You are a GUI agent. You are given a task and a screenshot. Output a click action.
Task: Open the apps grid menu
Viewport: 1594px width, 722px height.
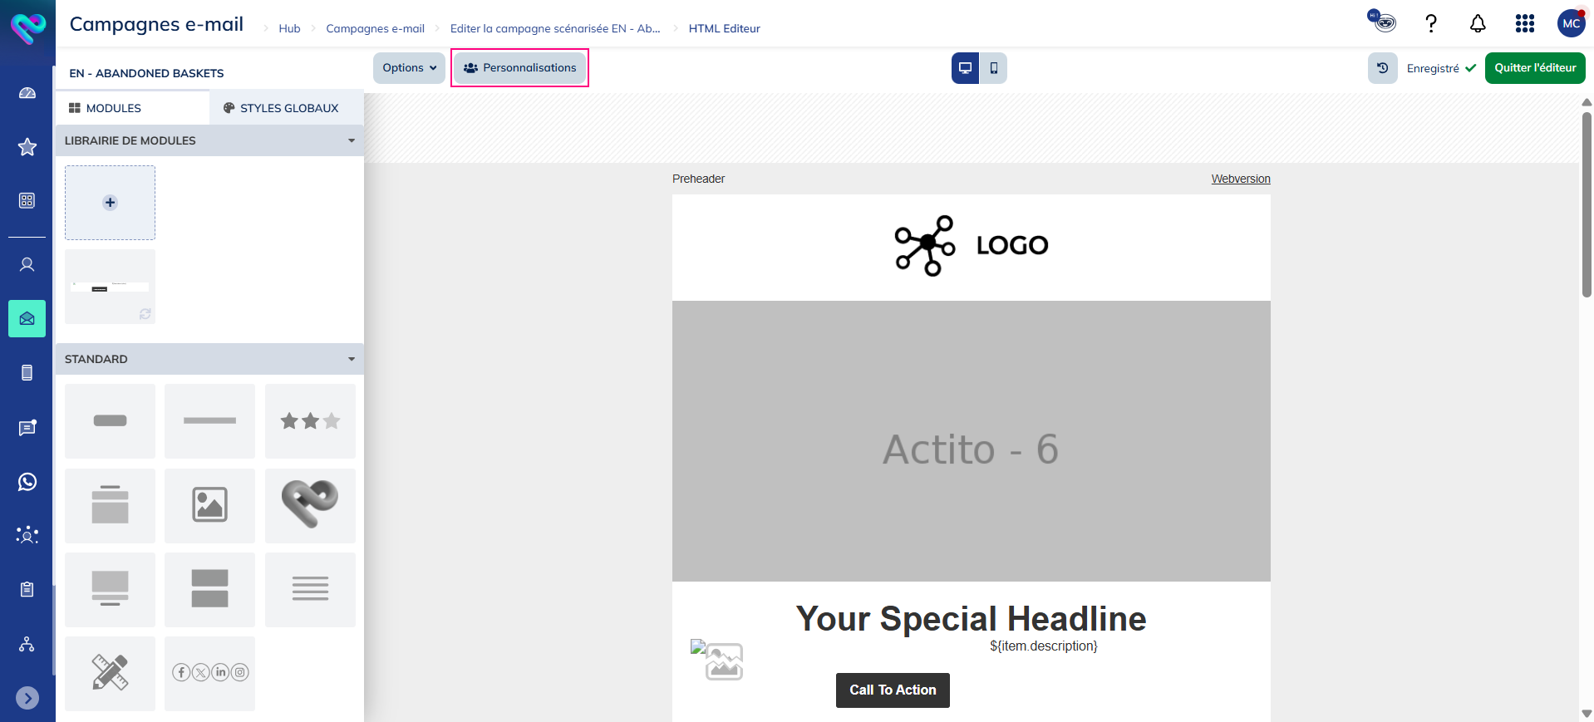[x=1524, y=24]
